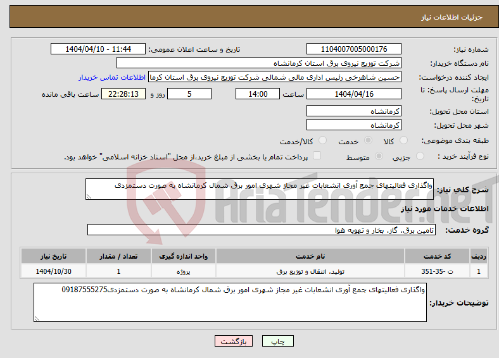Click the شماره نیاز field 1104007005000176
Viewport: 499px width, 358px height.
[353, 49]
